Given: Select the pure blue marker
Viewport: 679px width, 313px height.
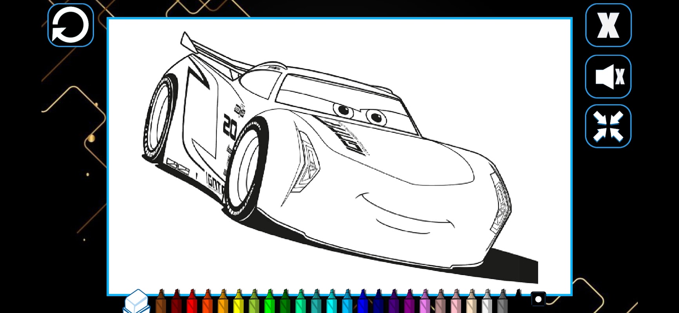Looking at the screenshot, I should click(363, 301).
